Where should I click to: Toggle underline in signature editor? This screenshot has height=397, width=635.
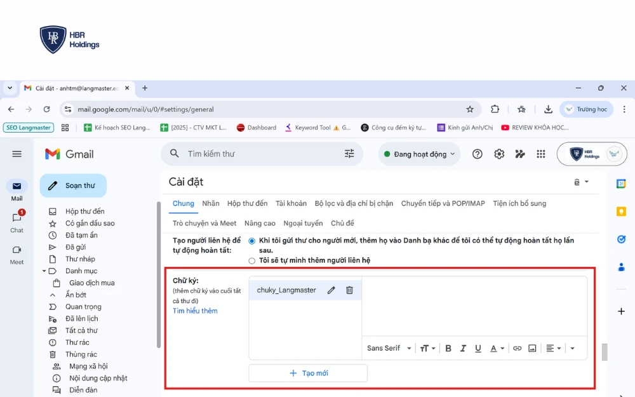pos(478,348)
